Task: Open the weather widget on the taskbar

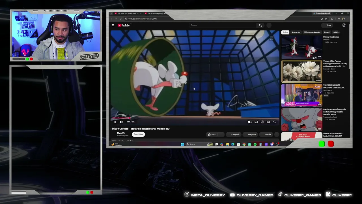Action: pos(117,144)
